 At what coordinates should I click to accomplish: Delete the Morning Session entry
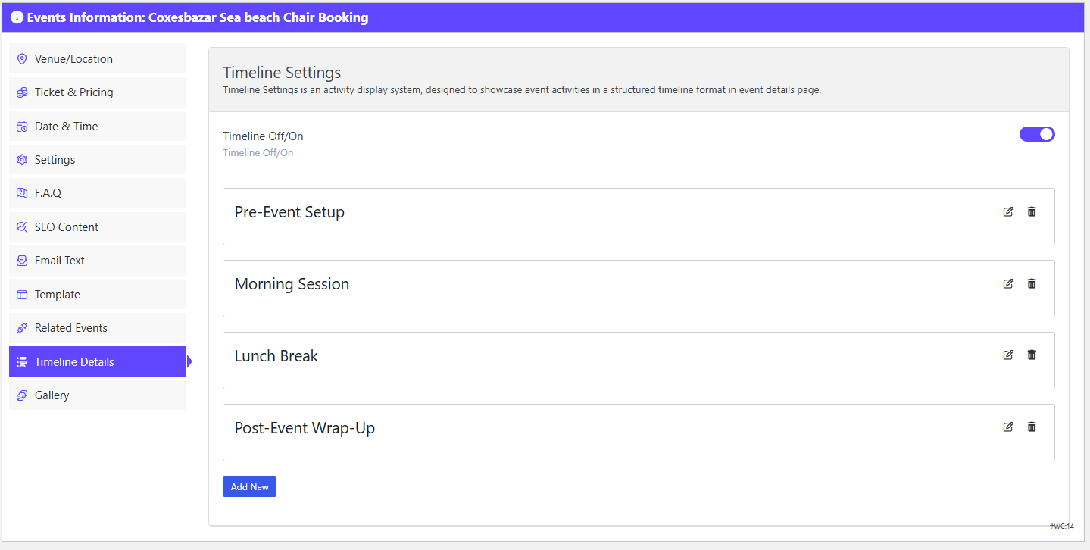pyautogui.click(x=1032, y=283)
